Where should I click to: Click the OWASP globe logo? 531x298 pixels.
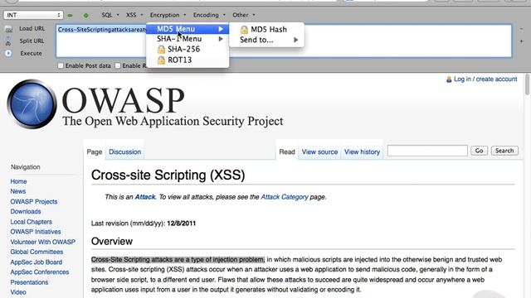pyautogui.click(x=32, y=104)
